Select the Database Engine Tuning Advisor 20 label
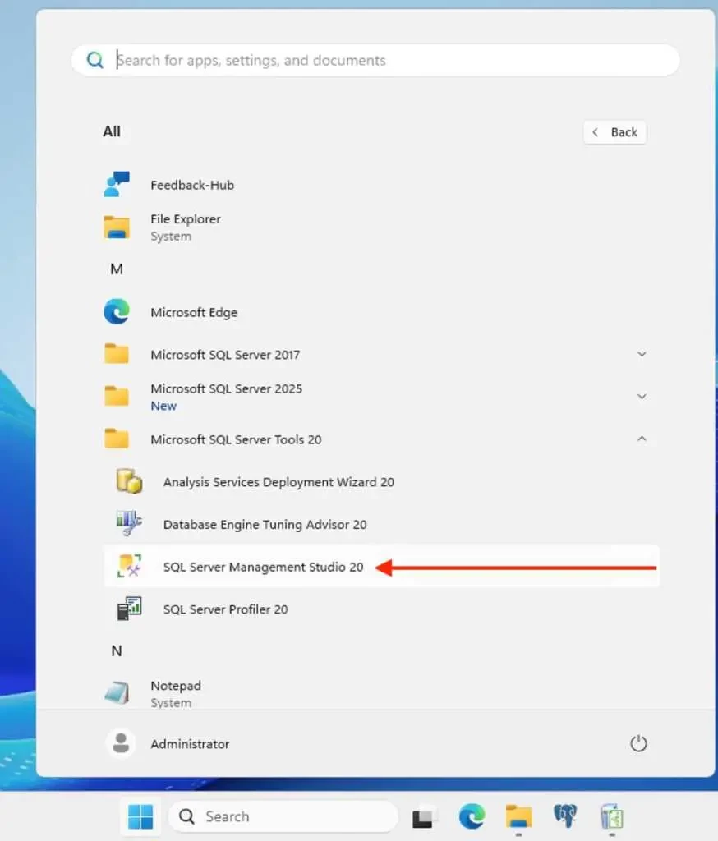Viewport: 718px width, 841px height. [265, 525]
